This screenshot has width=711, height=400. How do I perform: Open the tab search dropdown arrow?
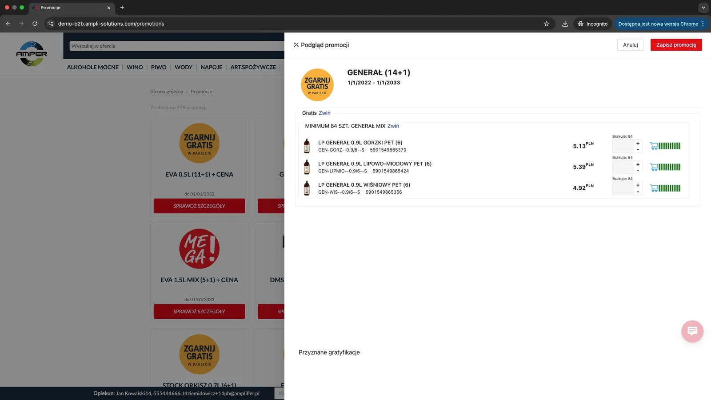point(703,8)
